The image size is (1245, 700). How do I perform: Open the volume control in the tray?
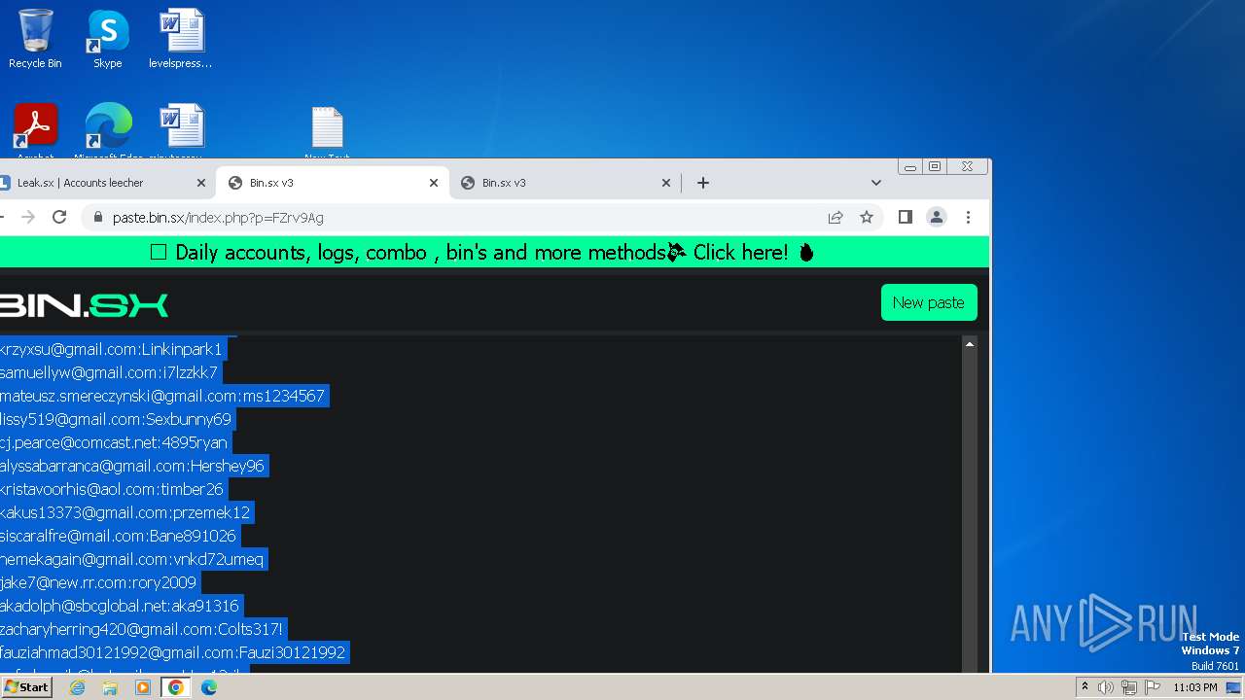point(1106,687)
